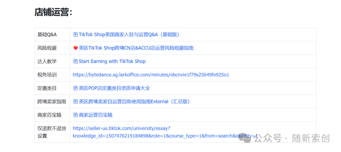Open the 美区跨境卖家自运营自助使用指南External link
Image resolution: width=341 pixels, height=152 pixels.
click(x=134, y=102)
